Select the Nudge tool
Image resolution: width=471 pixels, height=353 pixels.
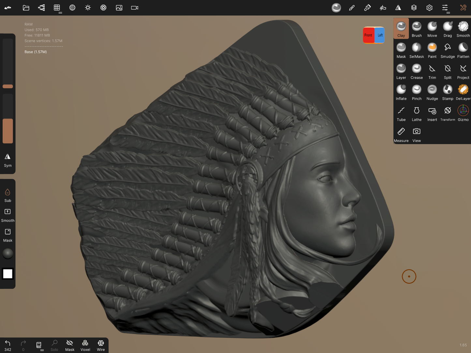(432, 92)
